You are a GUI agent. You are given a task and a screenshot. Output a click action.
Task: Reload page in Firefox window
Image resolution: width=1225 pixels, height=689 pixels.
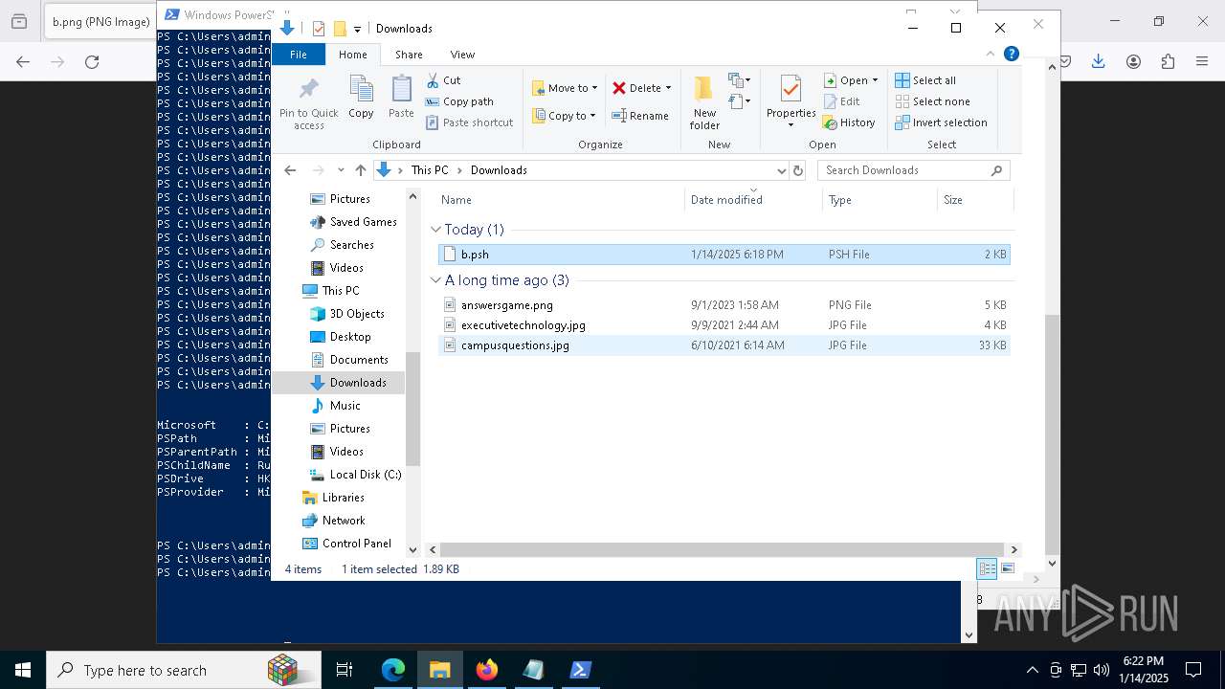(x=92, y=61)
